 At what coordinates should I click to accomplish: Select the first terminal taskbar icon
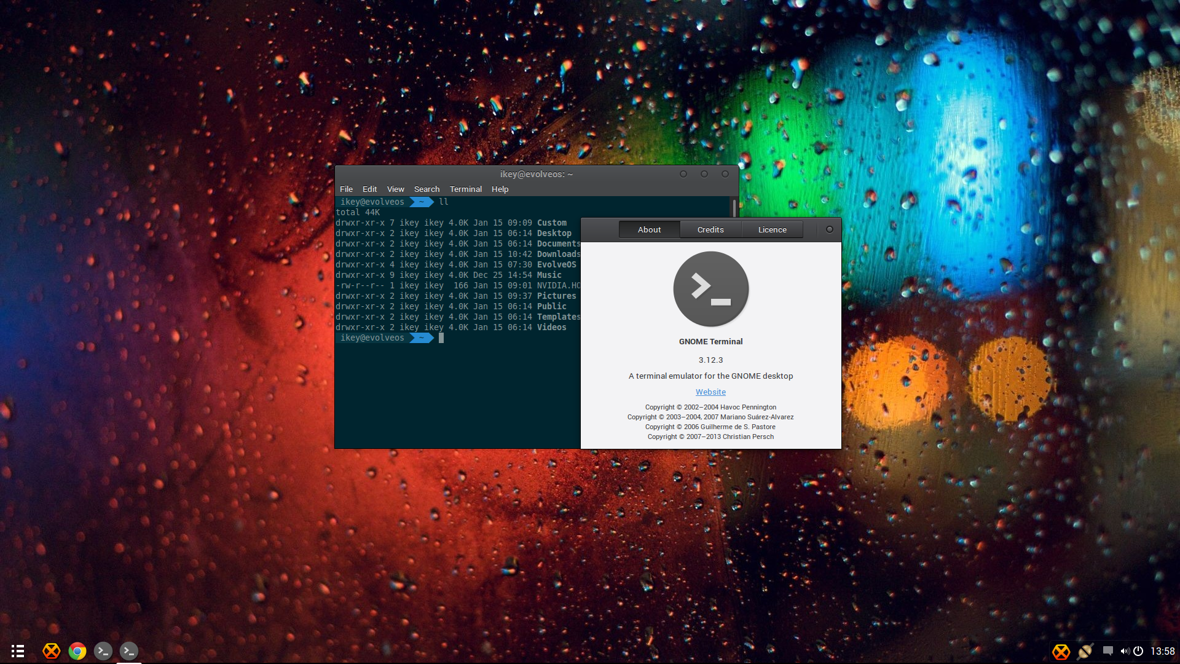pos(103,651)
